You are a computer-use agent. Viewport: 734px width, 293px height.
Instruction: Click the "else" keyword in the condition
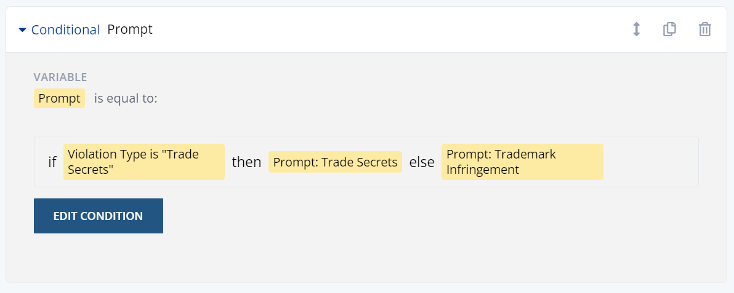pyautogui.click(x=422, y=162)
